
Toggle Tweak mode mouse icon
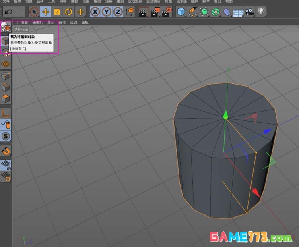pos(6,125)
